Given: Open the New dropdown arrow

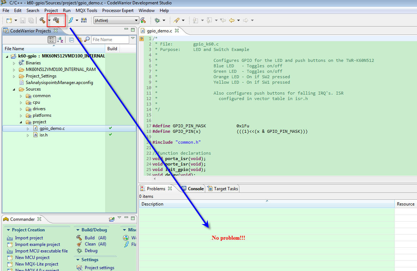Looking at the screenshot, I should (16, 20).
